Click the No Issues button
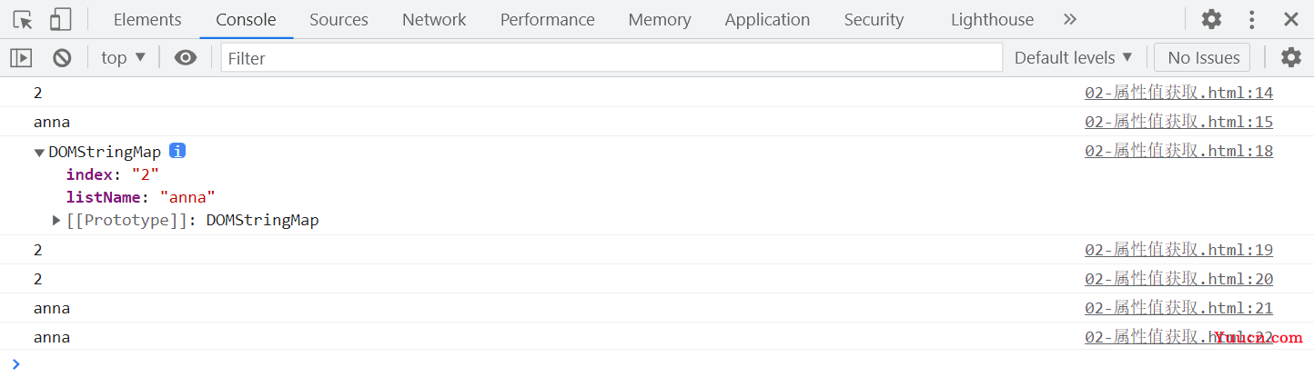Screen dimensions: 1314x387 [x=1202, y=57]
